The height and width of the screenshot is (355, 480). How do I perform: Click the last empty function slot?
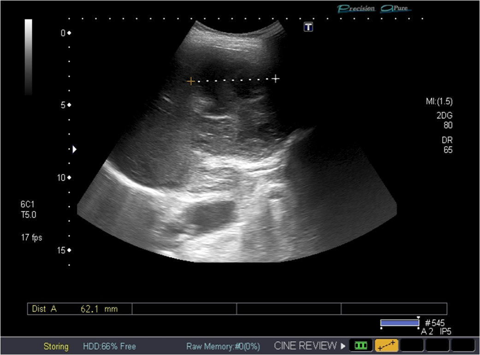(x=462, y=345)
